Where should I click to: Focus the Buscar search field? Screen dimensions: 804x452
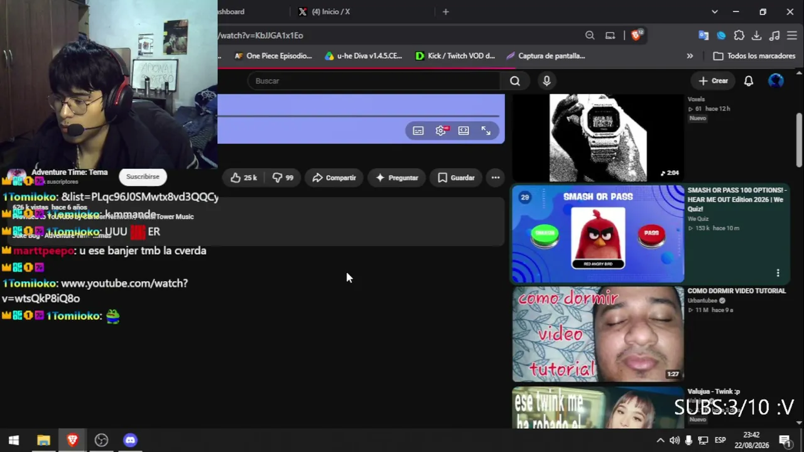pyautogui.click(x=374, y=81)
